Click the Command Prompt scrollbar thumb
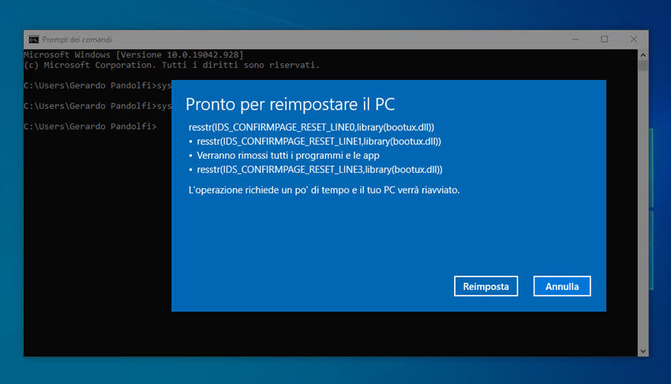671x384 pixels. click(643, 66)
